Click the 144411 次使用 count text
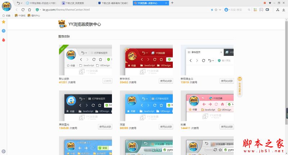The height and width of the screenshot is (155, 288). tap(190, 128)
